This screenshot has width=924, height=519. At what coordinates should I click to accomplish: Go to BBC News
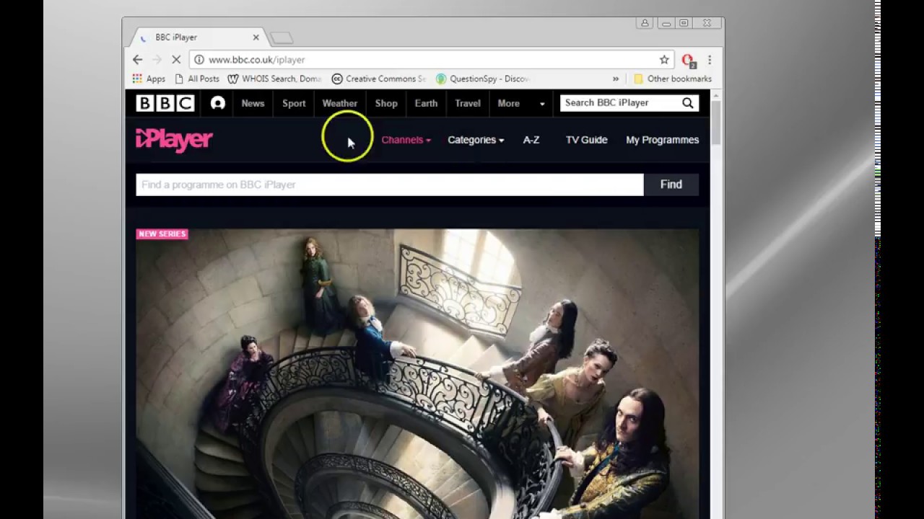point(253,103)
